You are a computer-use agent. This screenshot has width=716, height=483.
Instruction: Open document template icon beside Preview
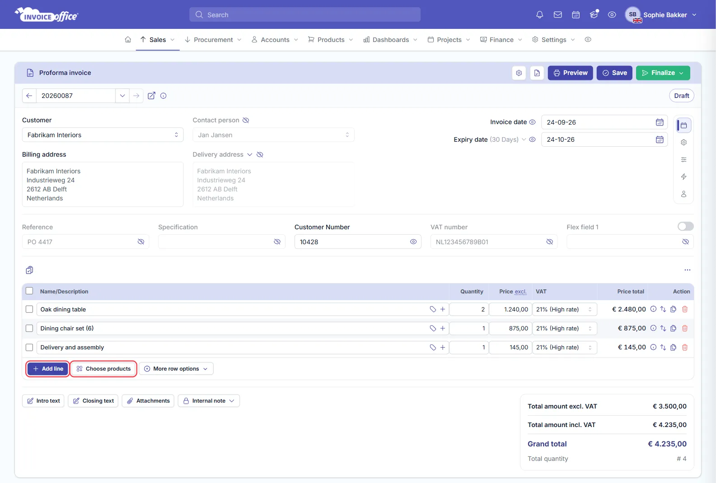537,73
